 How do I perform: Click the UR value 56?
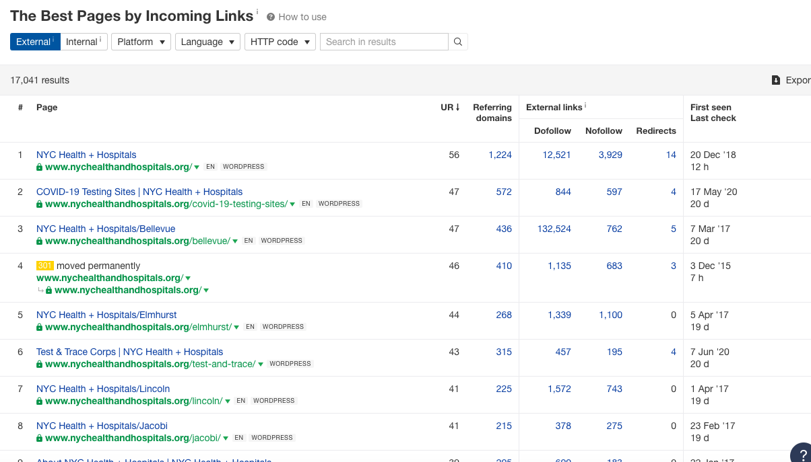pyautogui.click(x=454, y=155)
